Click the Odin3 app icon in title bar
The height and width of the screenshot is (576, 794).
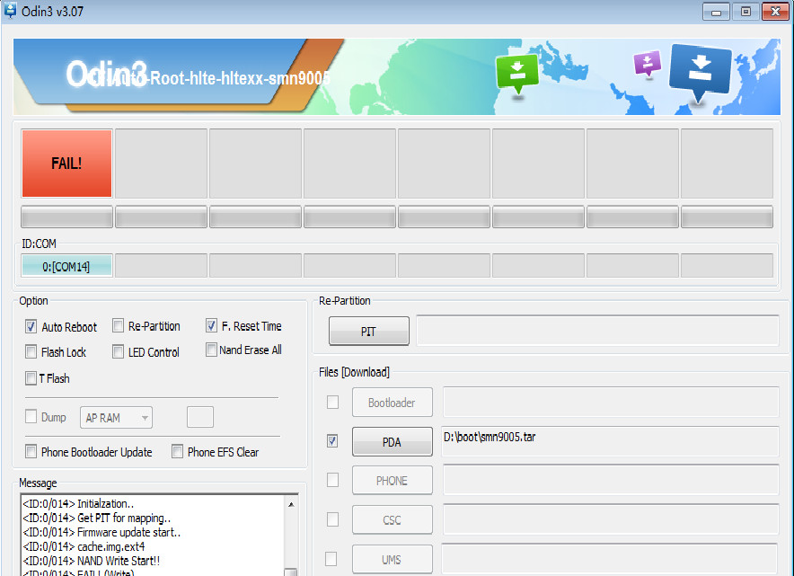pyautogui.click(x=10, y=10)
